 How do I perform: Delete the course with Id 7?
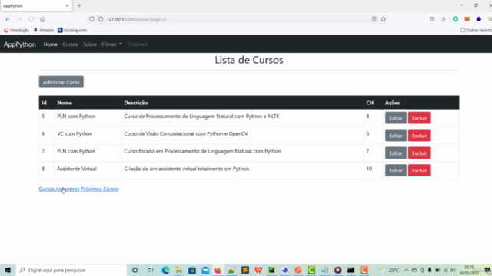pos(420,153)
